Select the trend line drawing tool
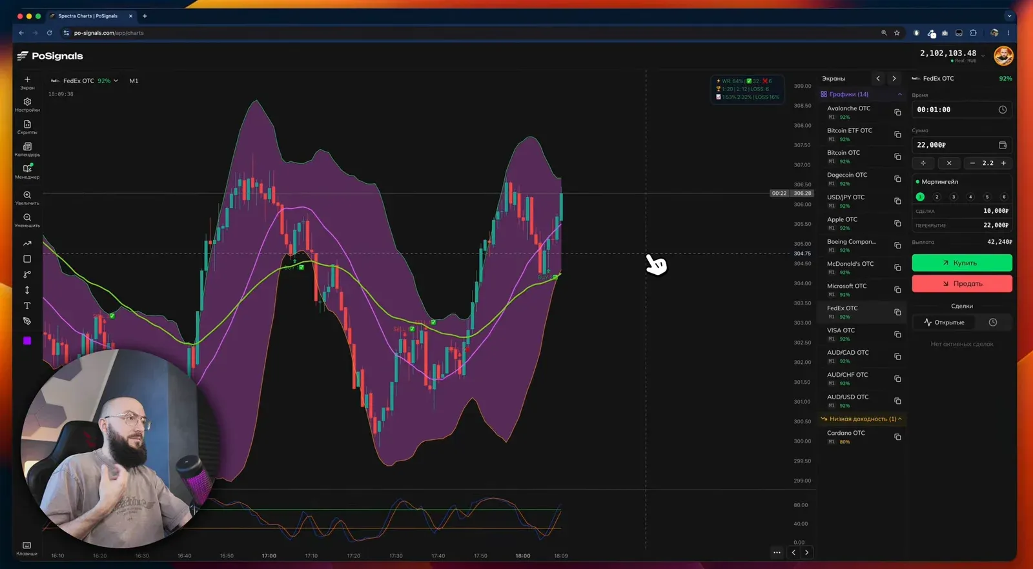The width and height of the screenshot is (1033, 569). pyautogui.click(x=27, y=243)
